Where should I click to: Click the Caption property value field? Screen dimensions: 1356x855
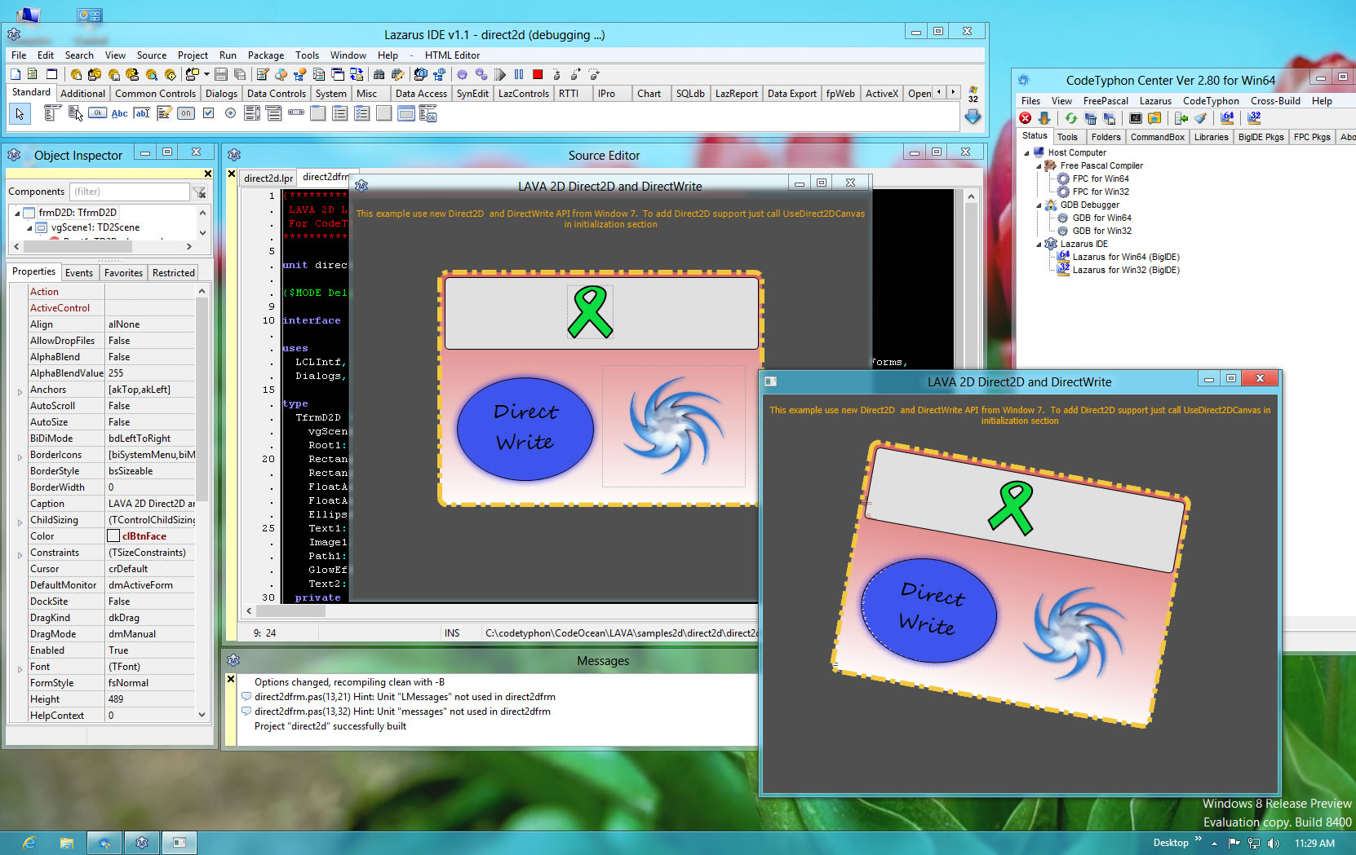click(152, 504)
